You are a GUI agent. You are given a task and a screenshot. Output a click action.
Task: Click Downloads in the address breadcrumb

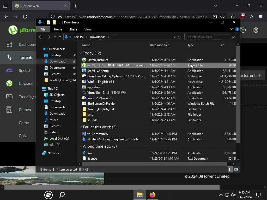(98, 37)
